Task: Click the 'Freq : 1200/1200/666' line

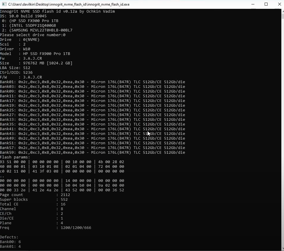Action: coord(46,228)
